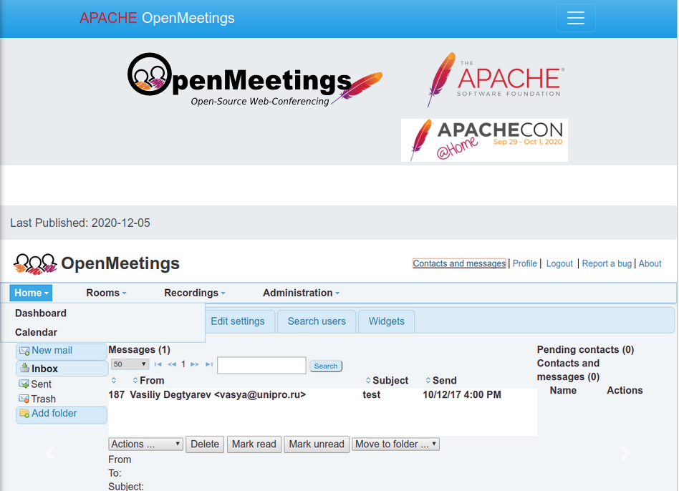The image size is (679, 491).
Task: Expand the Home menu
Action: pyautogui.click(x=32, y=293)
